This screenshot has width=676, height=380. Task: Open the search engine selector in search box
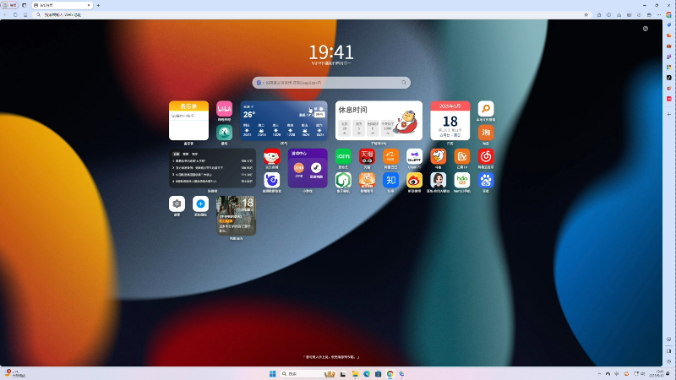coord(259,82)
